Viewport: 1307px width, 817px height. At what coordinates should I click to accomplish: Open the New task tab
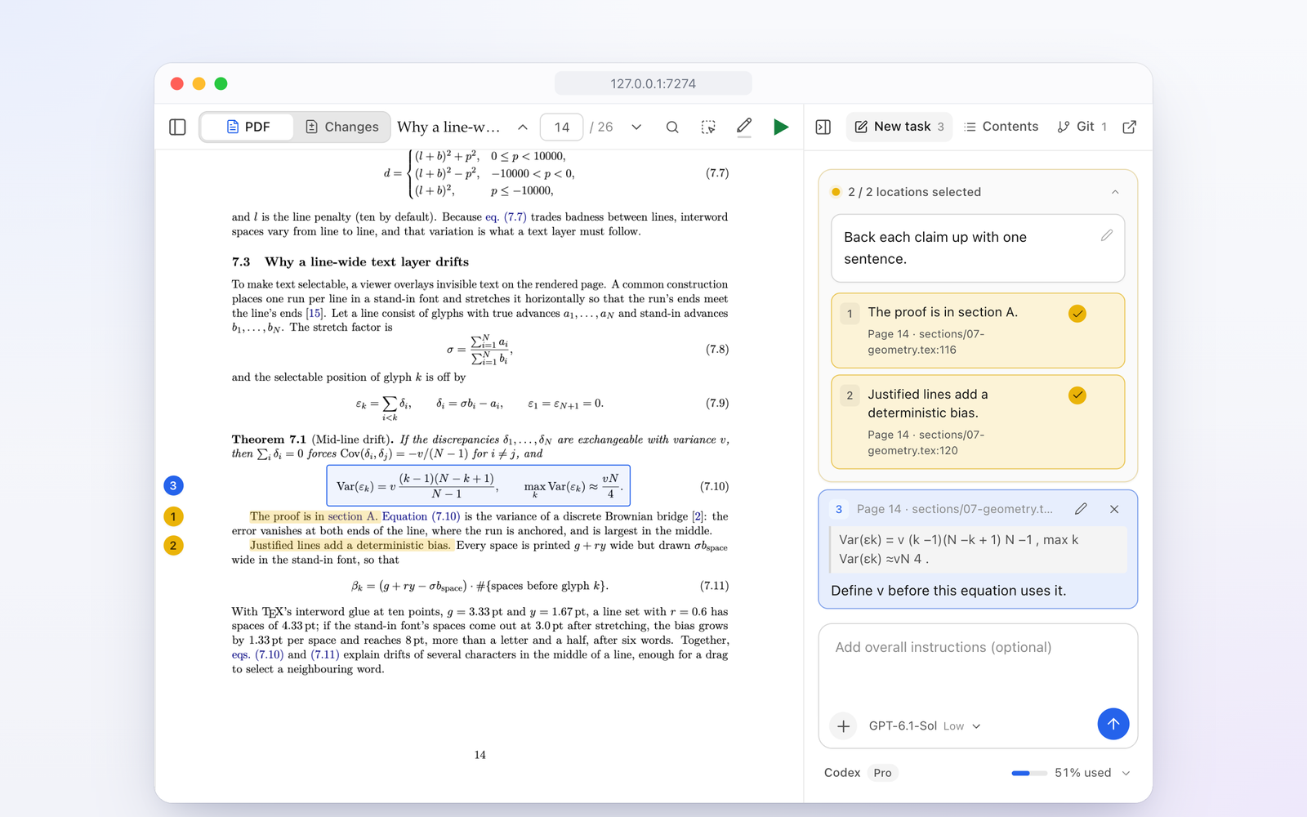coord(899,127)
